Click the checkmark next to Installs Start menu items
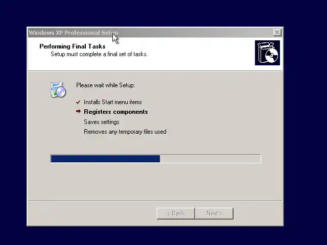This screenshot has width=327, height=245. point(78,102)
